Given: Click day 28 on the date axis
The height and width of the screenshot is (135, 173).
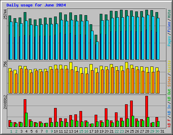Looking at the screenshot, I should pyautogui.click(x=147, y=131).
